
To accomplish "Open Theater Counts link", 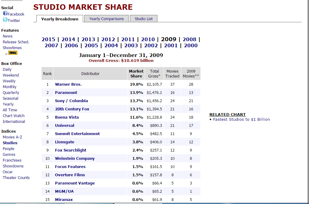I will tap(16, 178).
